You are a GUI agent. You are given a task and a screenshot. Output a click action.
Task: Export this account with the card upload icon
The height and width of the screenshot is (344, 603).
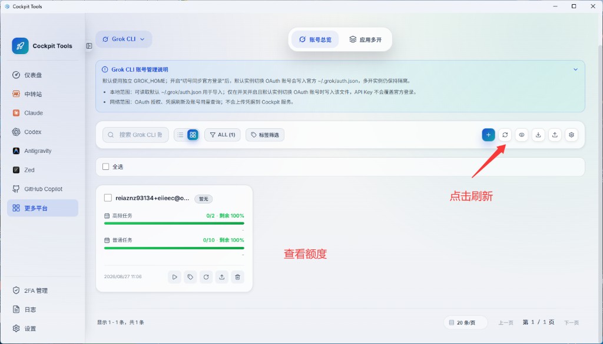tap(222, 277)
